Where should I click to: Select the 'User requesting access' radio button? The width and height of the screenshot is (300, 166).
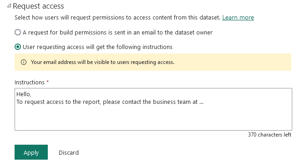(x=18, y=47)
